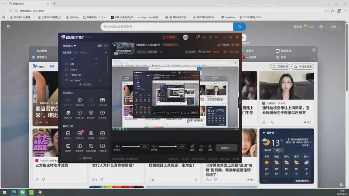Image resolution: width=349 pixels, height=196 pixels.
Task: Open 福袋挑战 shield icon in interactive tools
Action: 79,100
